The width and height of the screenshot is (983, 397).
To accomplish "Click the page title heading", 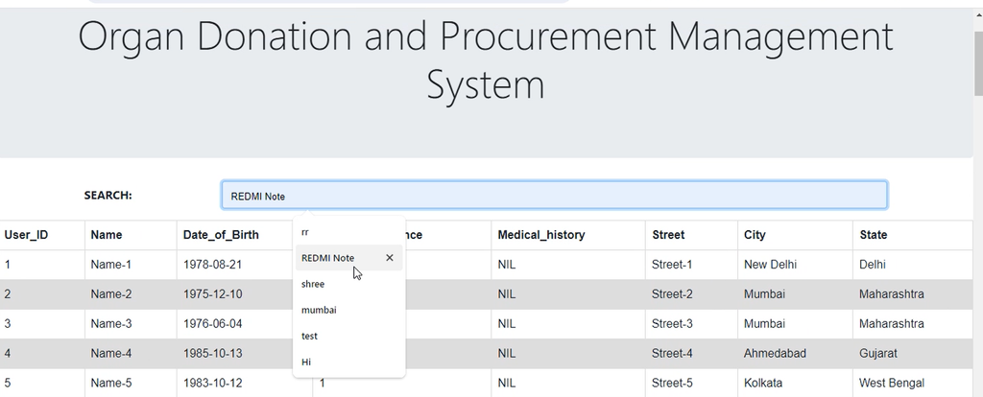I will pos(486,60).
